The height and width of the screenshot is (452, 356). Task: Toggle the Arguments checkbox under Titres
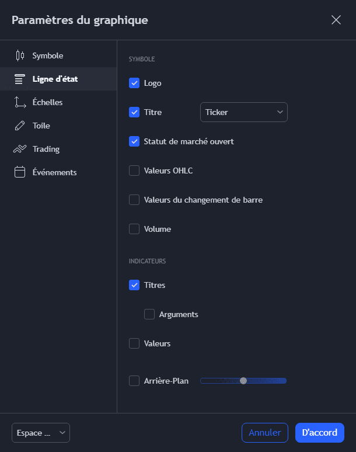click(x=149, y=314)
